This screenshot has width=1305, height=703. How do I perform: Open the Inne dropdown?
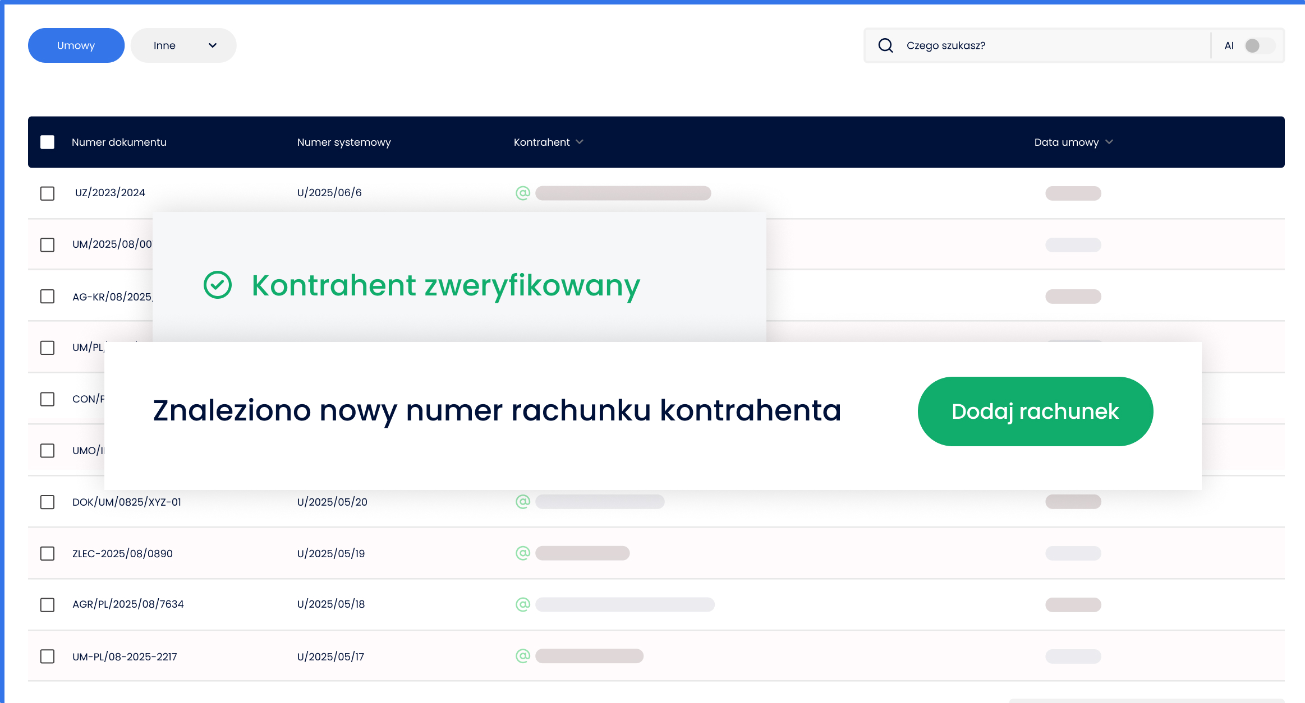click(183, 45)
